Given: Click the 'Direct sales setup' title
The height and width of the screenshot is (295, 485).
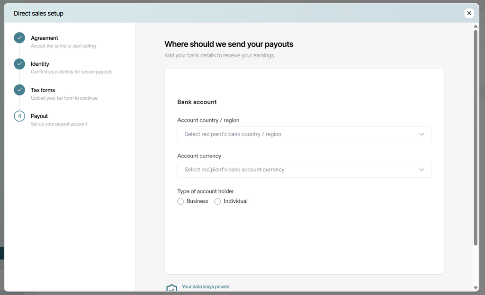Looking at the screenshot, I should tap(39, 13).
